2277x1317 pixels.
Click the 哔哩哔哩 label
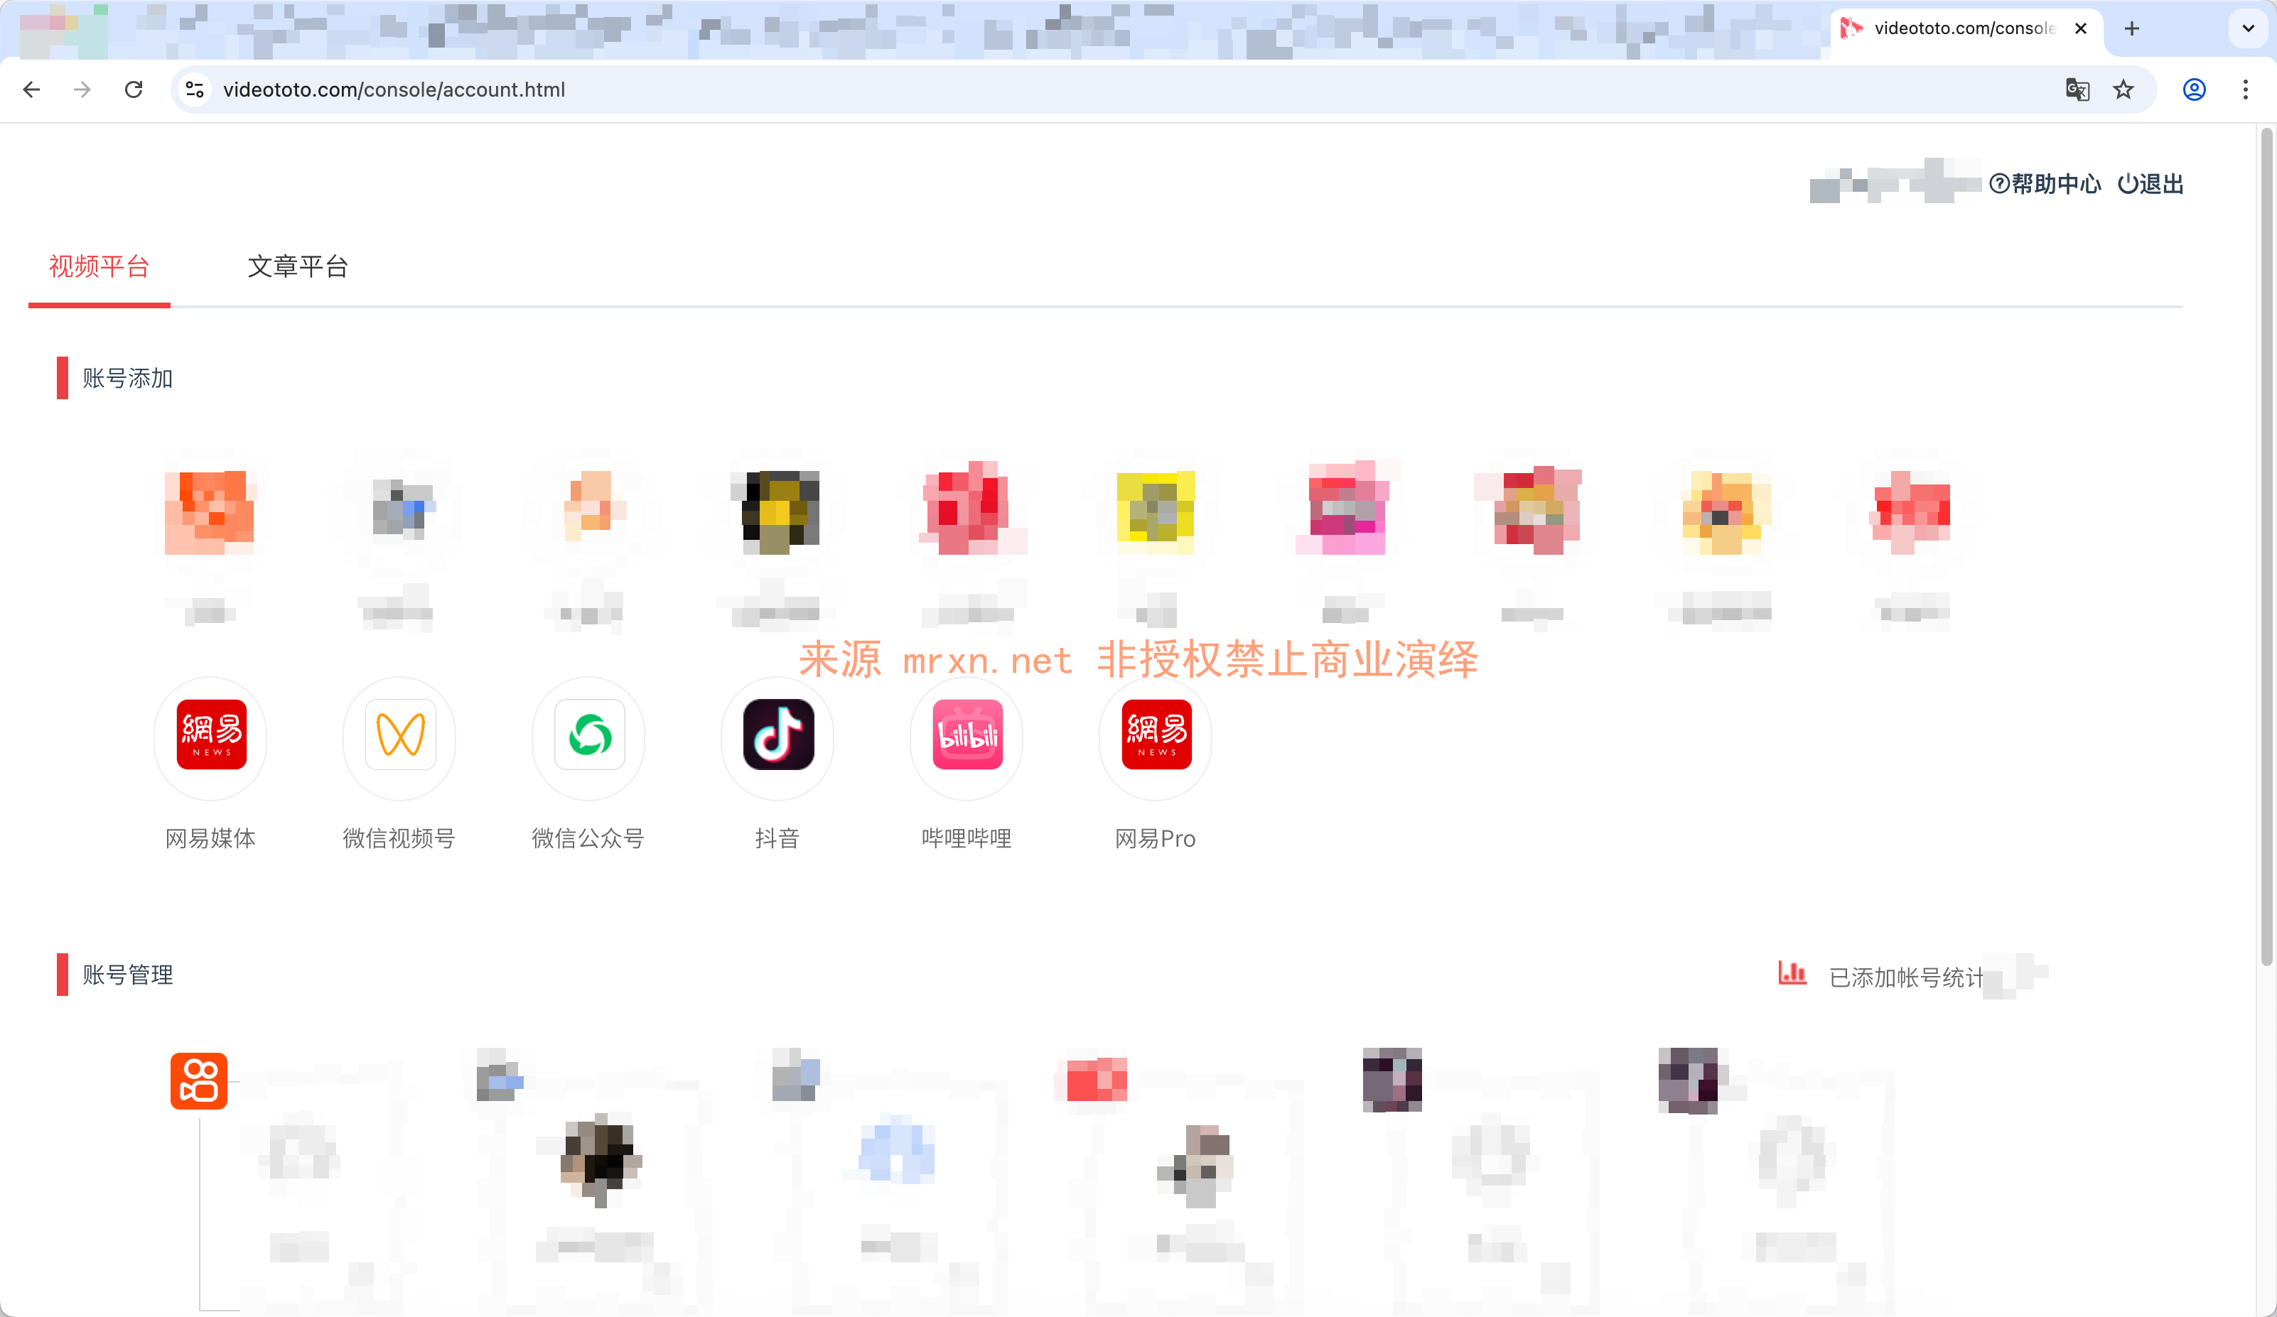pyautogui.click(x=967, y=838)
